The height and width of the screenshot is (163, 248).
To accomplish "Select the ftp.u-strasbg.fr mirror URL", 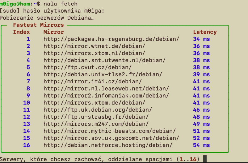I will click(x=96, y=117).
